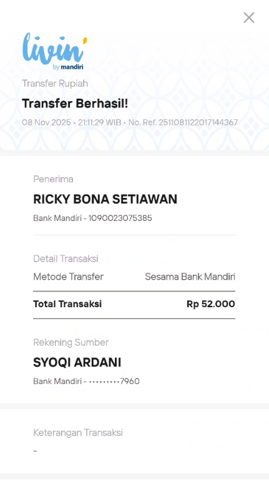Tap the empty transaction note dash

[x=35, y=451]
